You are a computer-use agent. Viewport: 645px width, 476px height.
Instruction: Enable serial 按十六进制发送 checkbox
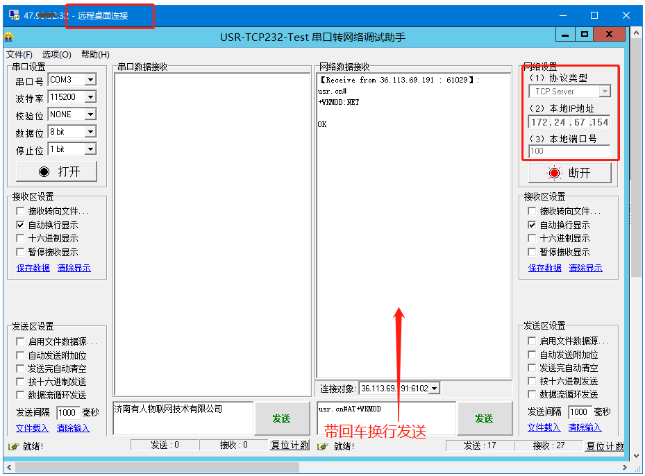[x=20, y=382]
